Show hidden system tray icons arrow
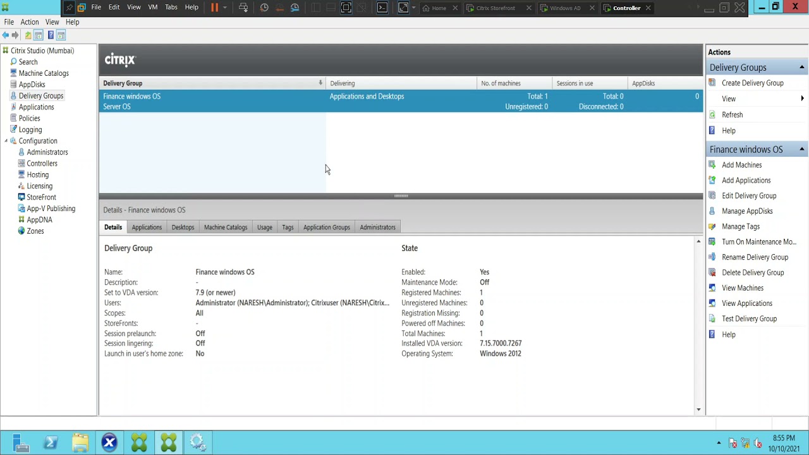 click(719, 443)
